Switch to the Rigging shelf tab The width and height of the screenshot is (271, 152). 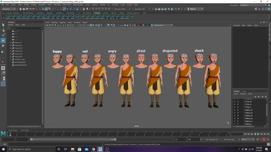click(49, 13)
